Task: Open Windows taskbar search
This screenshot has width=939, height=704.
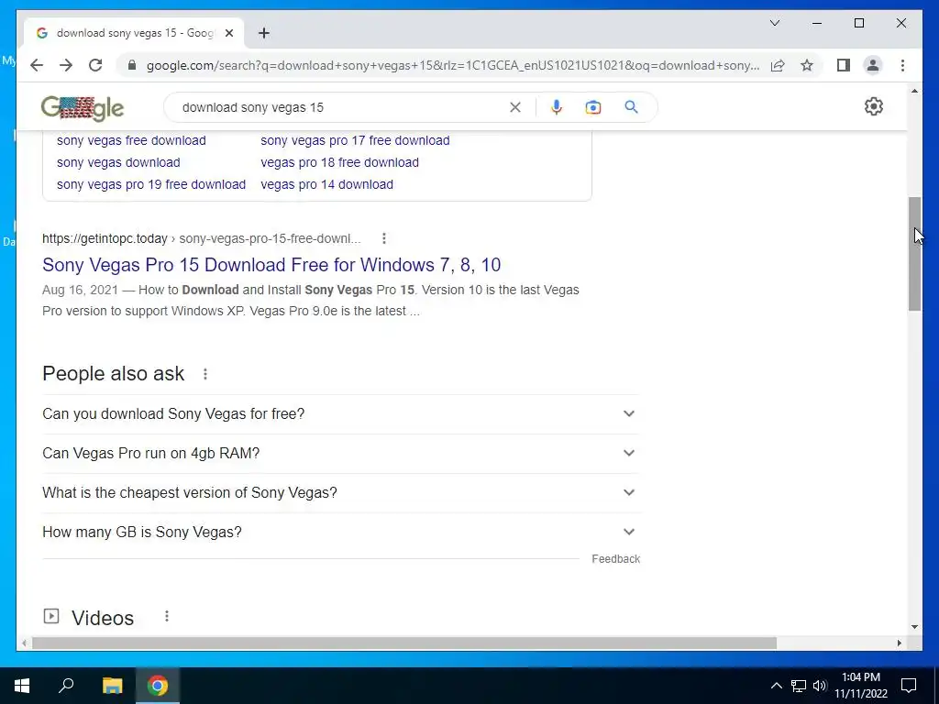Action: coord(66,686)
